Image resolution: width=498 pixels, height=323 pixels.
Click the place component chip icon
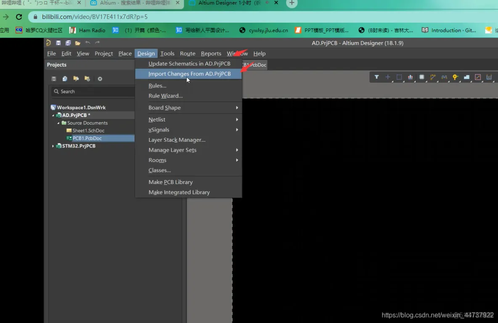[x=422, y=77]
